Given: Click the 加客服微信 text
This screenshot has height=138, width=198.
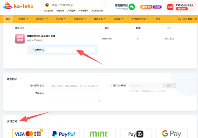Looking at the screenshot, I should pos(121,5).
